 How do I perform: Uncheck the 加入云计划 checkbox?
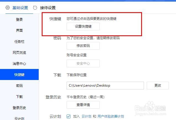tap(69, 116)
